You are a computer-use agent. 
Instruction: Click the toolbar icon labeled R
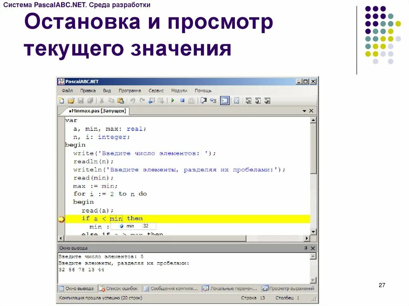click(267, 101)
